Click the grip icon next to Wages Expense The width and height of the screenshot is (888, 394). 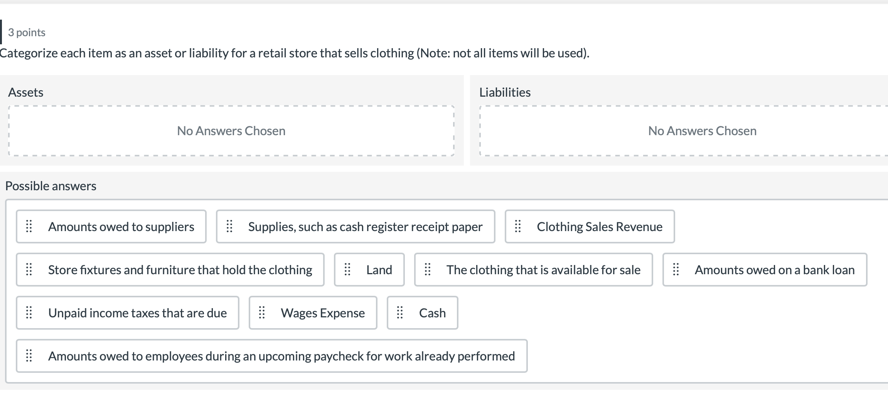click(x=262, y=313)
